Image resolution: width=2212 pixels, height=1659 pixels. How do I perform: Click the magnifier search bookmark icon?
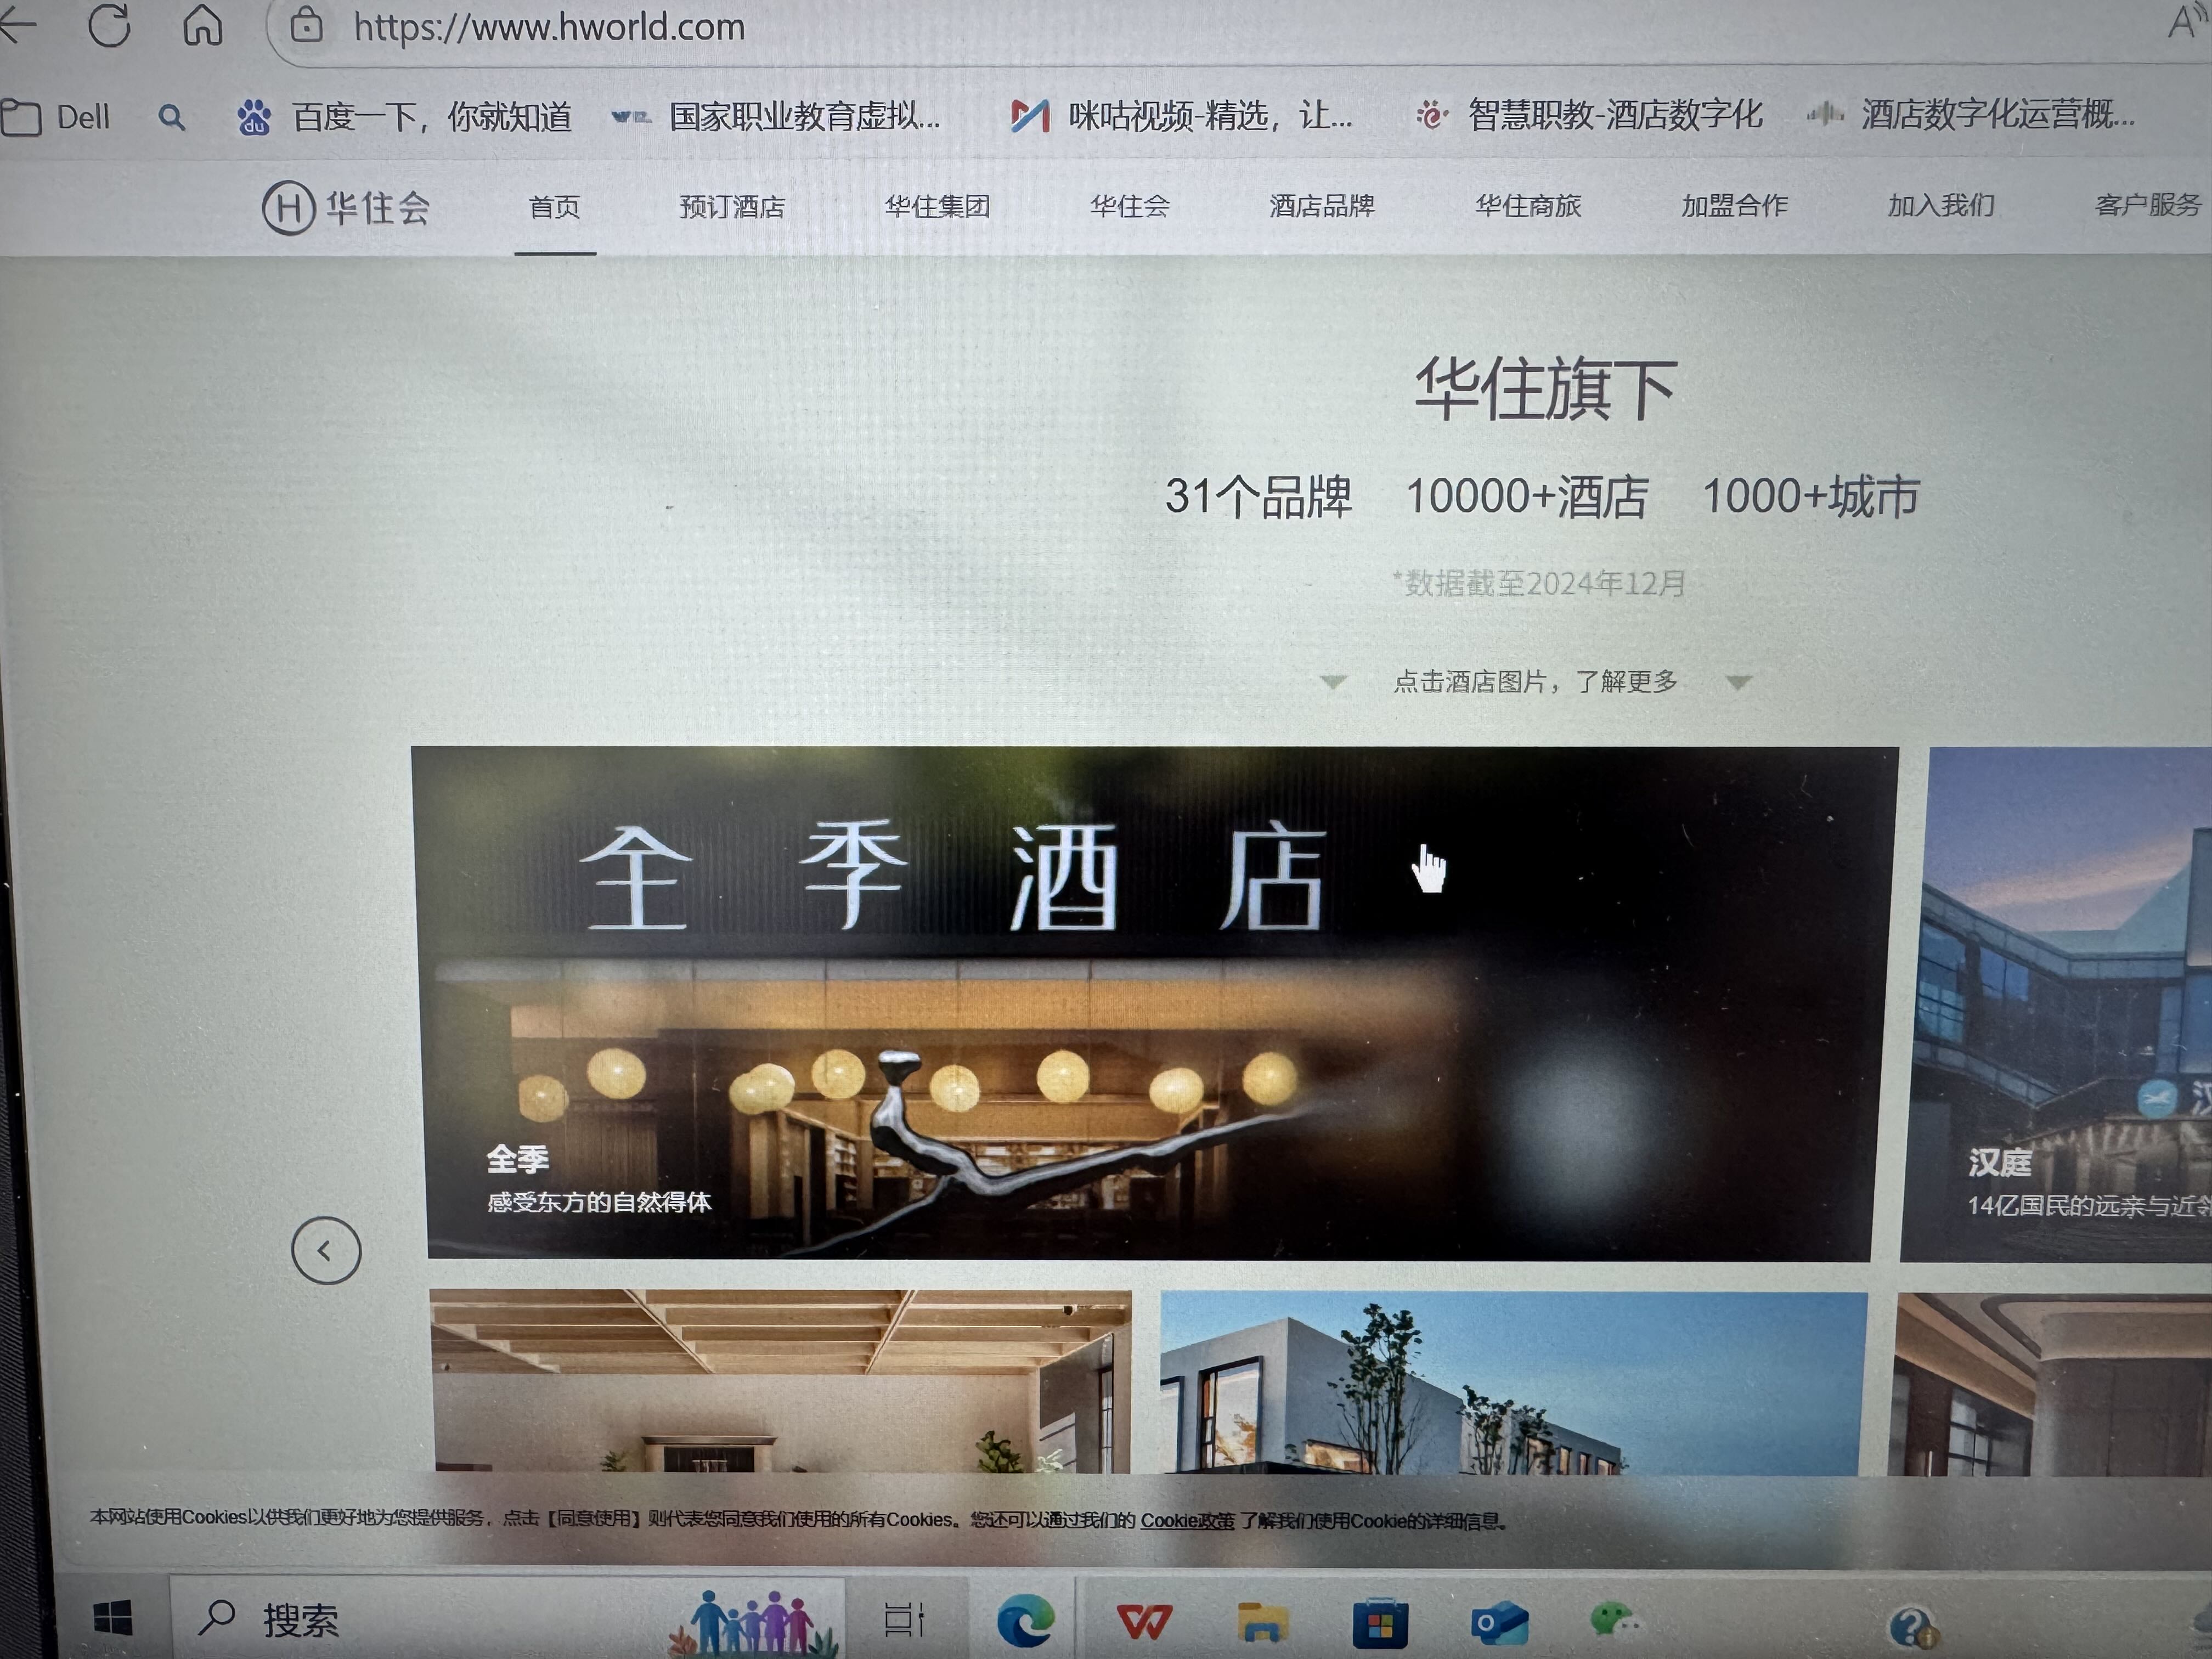[172, 118]
